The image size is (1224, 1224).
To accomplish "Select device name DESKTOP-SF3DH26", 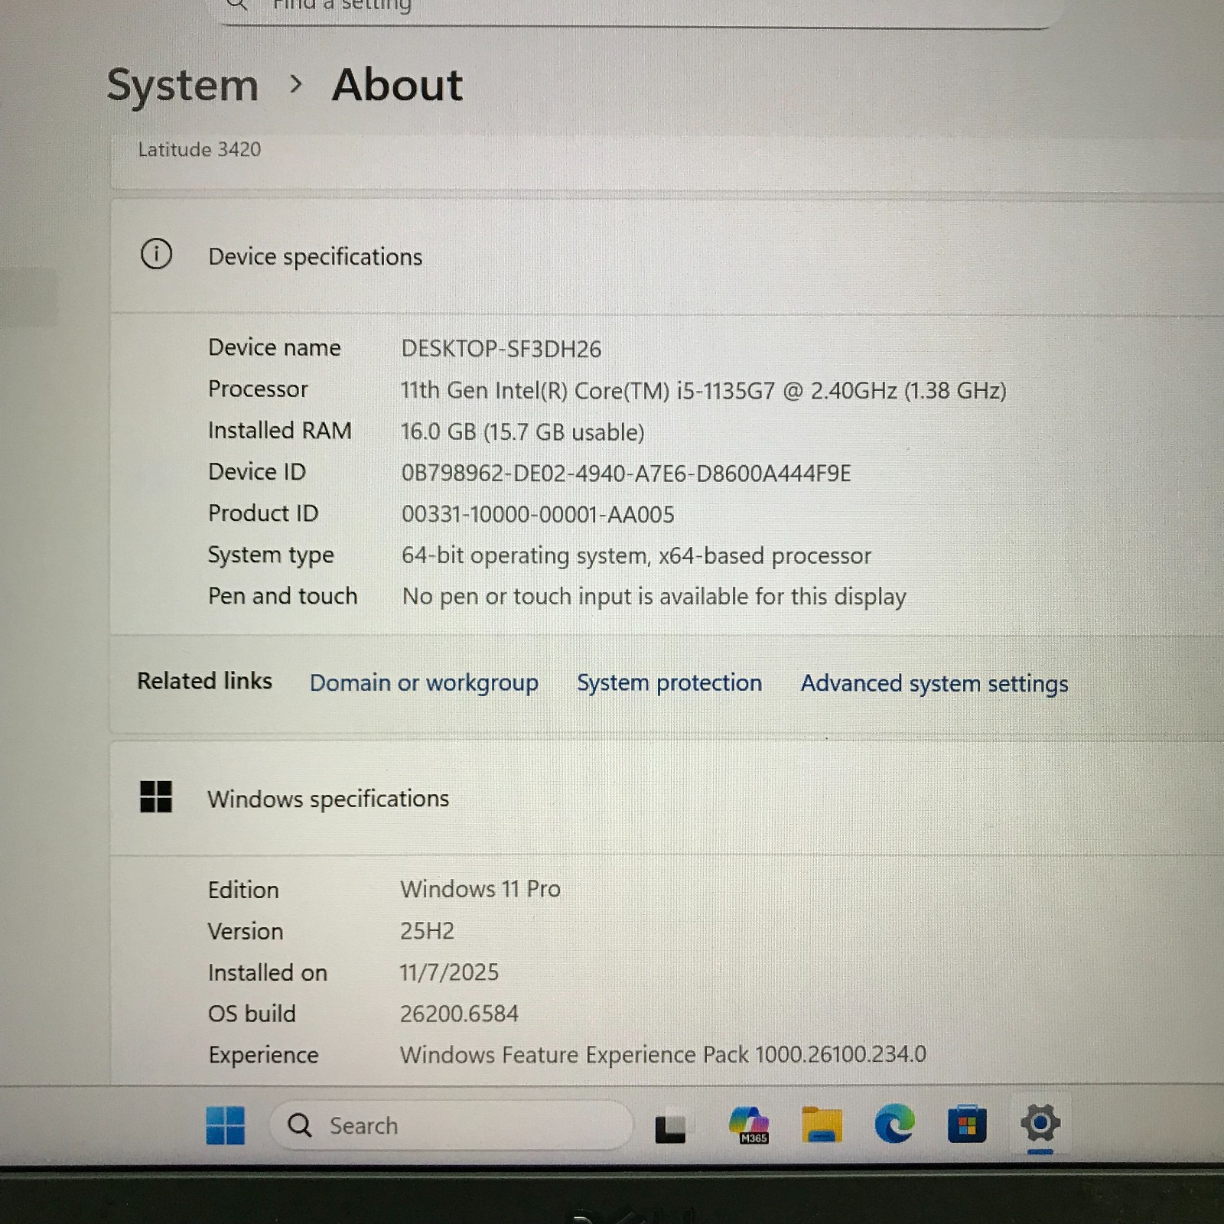I will (x=501, y=349).
